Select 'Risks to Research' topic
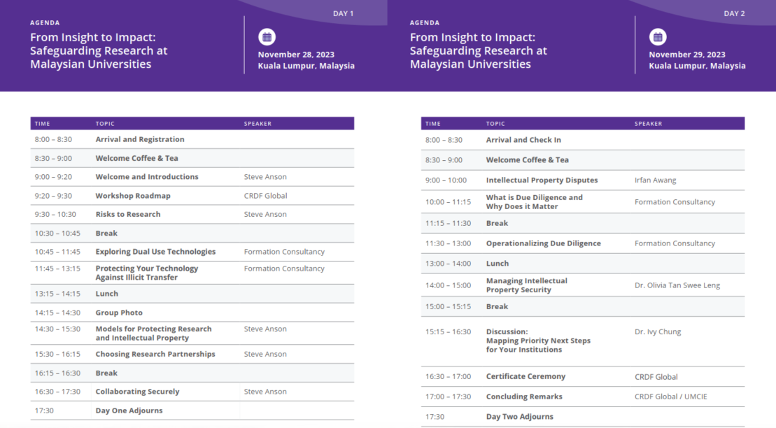This screenshot has height=428, width=776. [x=128, y=214]
